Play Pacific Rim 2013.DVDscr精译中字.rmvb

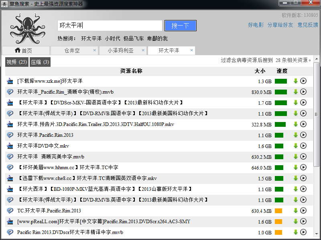pos(303,232)
